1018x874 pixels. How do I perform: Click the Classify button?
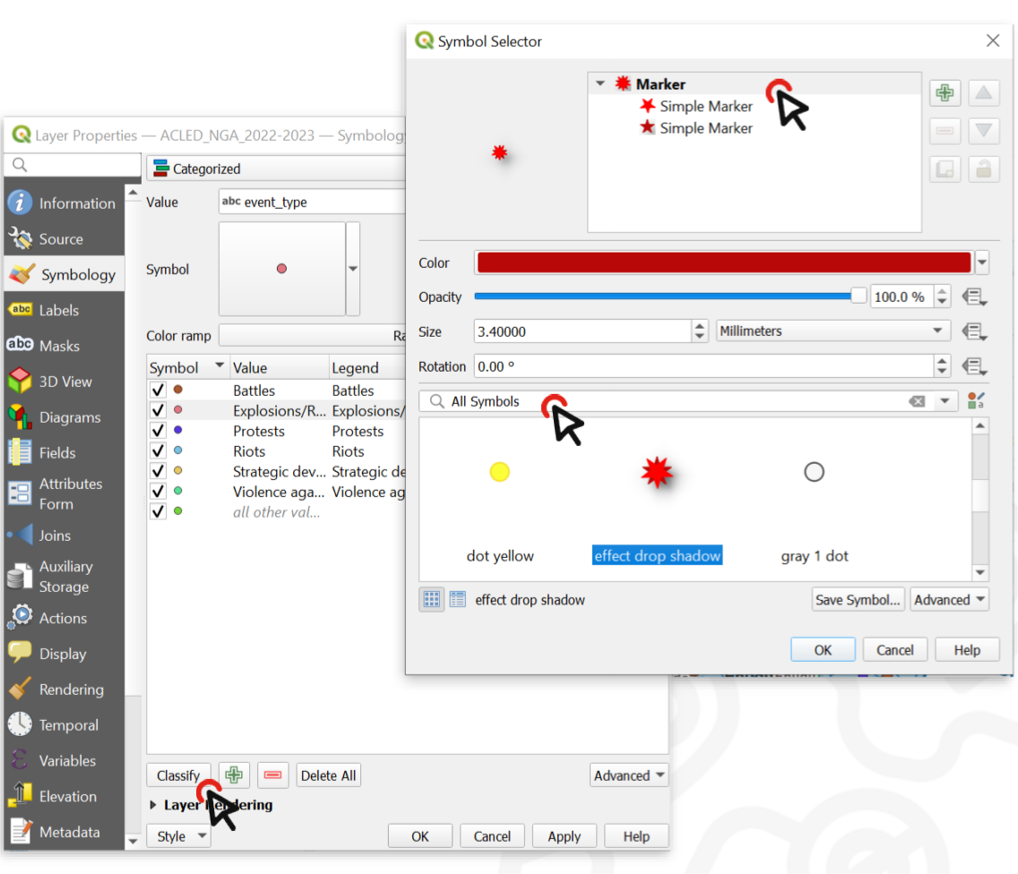tap(178, 775)
